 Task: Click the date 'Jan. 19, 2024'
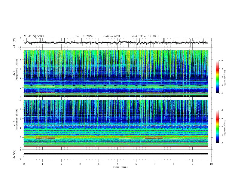tap(84, 36)
